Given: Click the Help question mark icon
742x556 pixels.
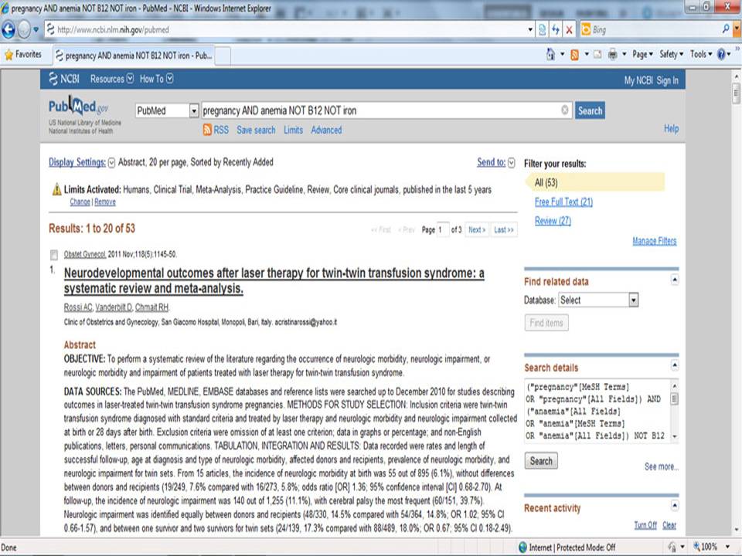Looking at the screenshot, I should coord(721,54).
